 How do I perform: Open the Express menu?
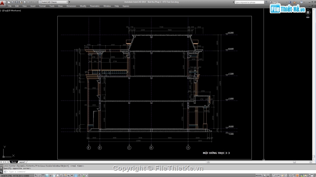pos(126,6)
